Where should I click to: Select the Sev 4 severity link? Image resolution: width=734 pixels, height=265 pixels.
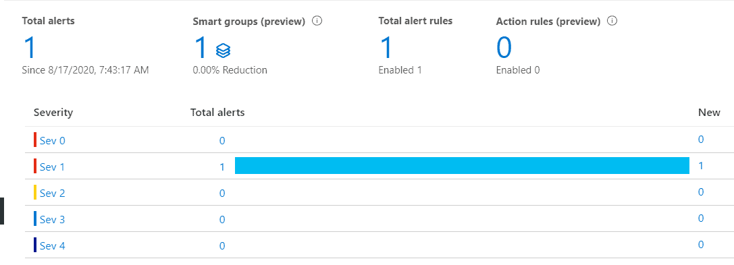click(x=53, y=245)
